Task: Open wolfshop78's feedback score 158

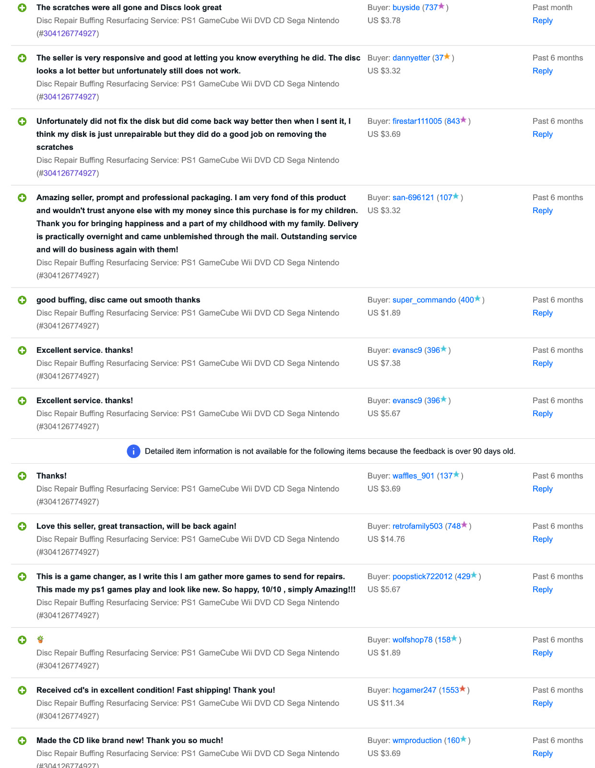Action: click(x=444, y=640)
